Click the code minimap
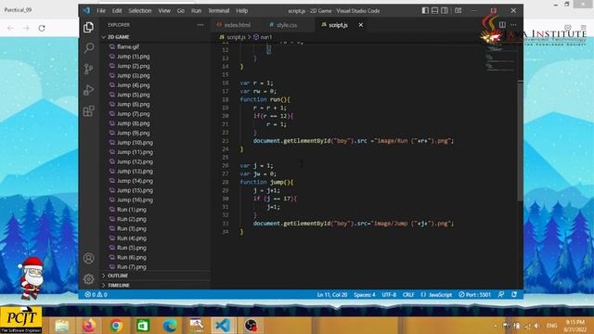This screenshot has height=334, width=594. (x=501, y=58)
